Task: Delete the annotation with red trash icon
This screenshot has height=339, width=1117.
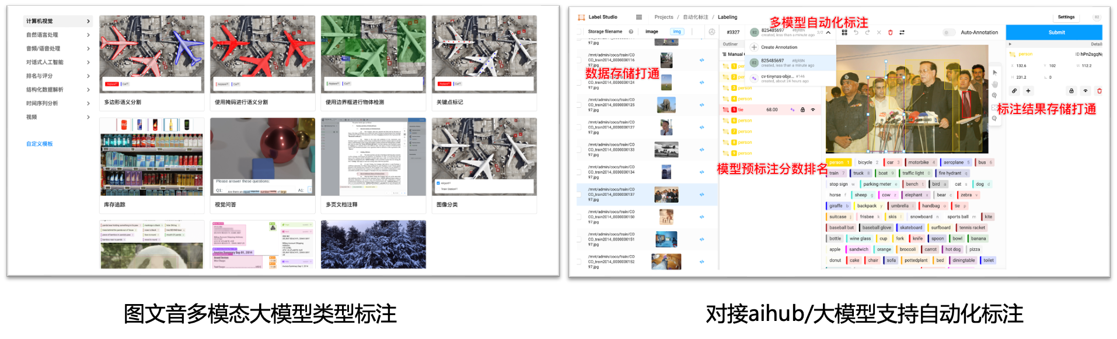Action: click(890, 33)
